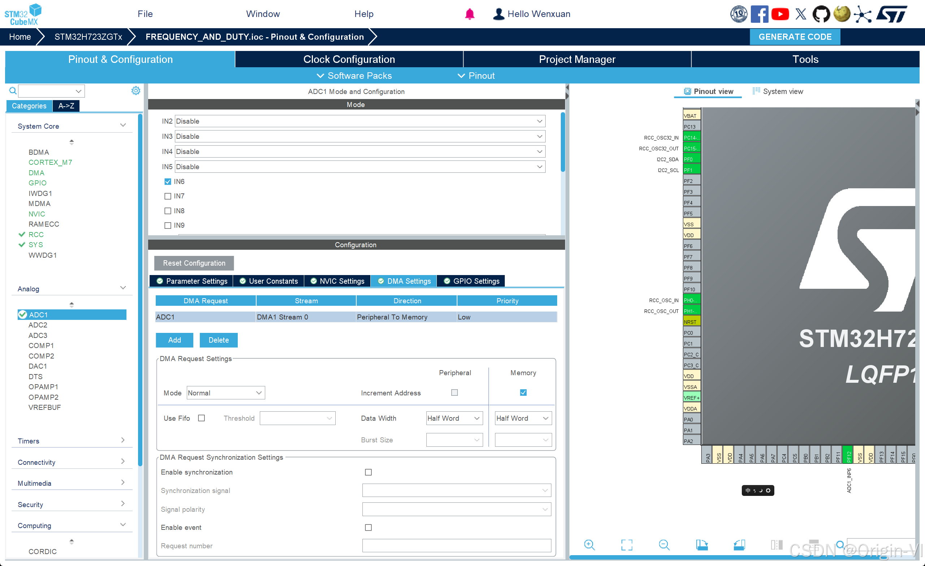Screen dimensions: 925x566
Task: Open the Peripheral Data Width dropdown
Action: [454, 418]
